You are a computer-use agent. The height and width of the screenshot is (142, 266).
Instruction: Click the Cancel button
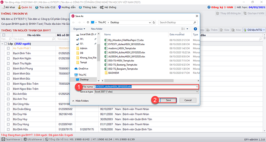point(188,100)
